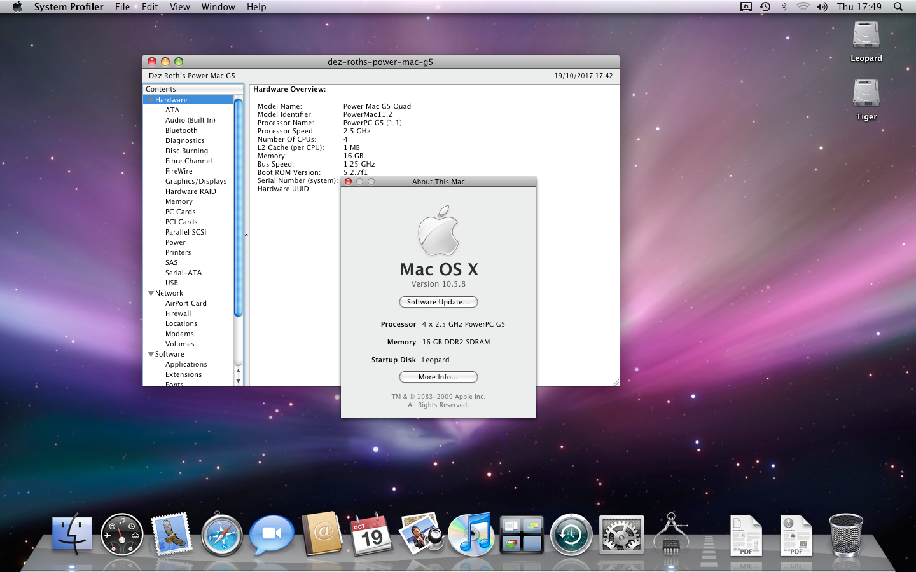Select Bluetooth in the sidebar
The image size is (916, 572).
[x=181, y=130]
